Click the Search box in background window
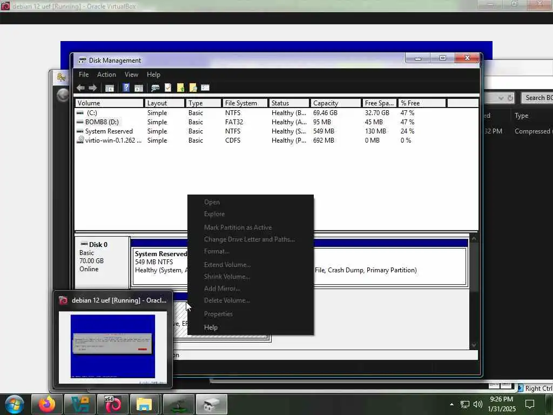This screenshot has height=415, width=553. pyautogui.click(x=538, y=98)
